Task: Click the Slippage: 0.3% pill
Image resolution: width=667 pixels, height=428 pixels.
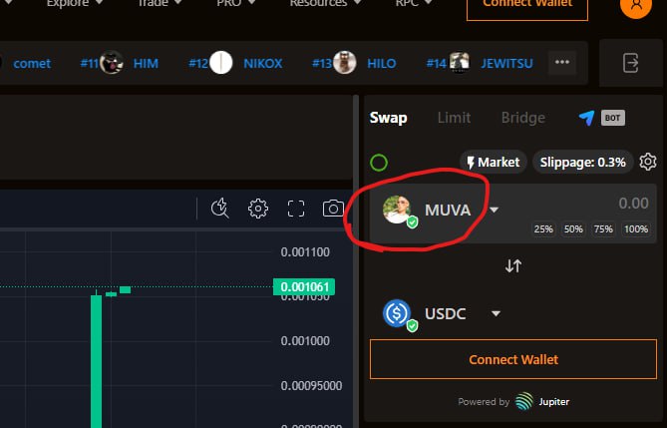Action: 583,163
